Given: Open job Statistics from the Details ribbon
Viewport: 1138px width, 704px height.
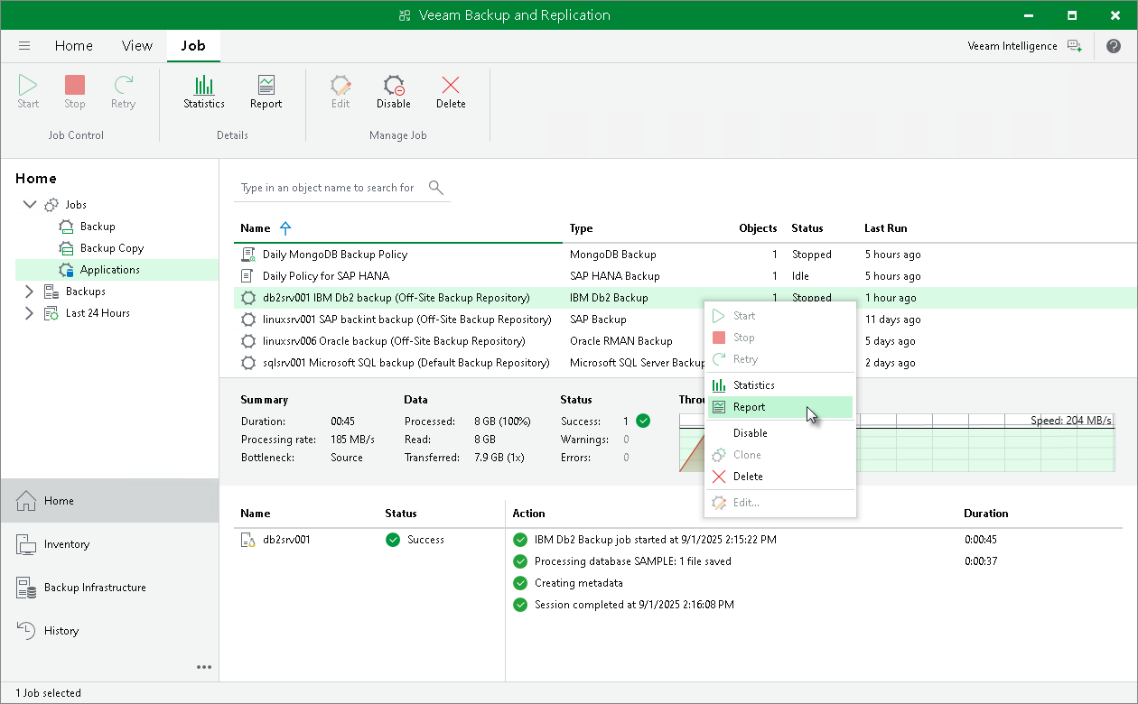Looking at the screenshot, I should 203,90.
